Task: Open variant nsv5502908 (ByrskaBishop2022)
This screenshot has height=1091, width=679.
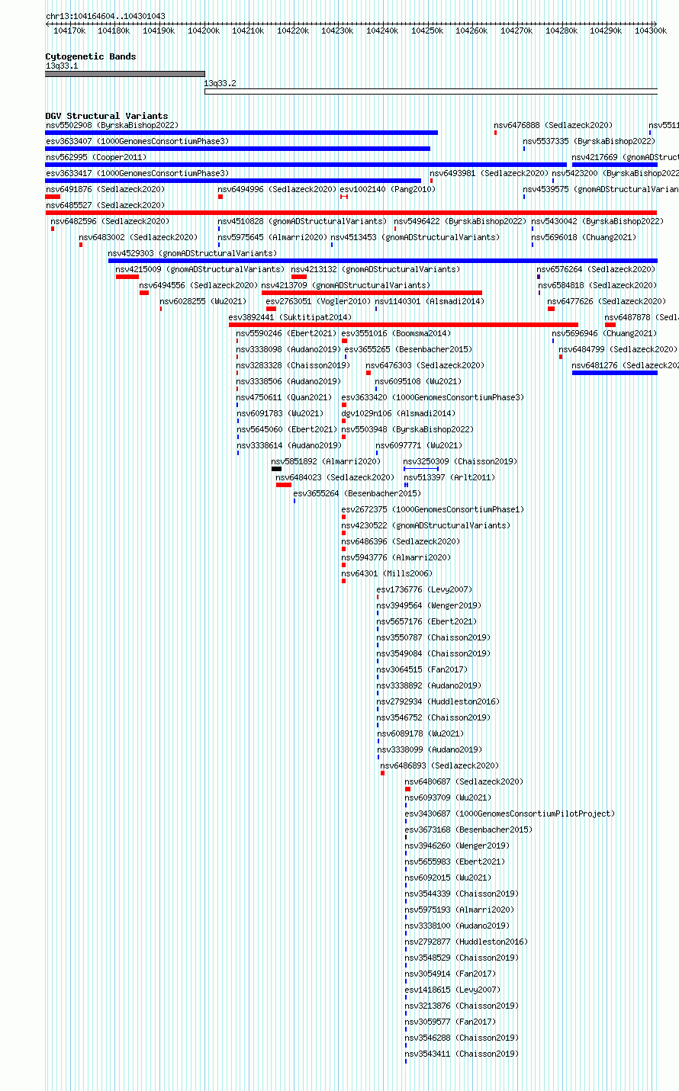Action: tap(241, 133)
